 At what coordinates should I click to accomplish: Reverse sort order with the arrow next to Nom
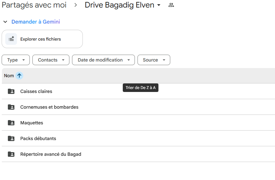point(19,76)
